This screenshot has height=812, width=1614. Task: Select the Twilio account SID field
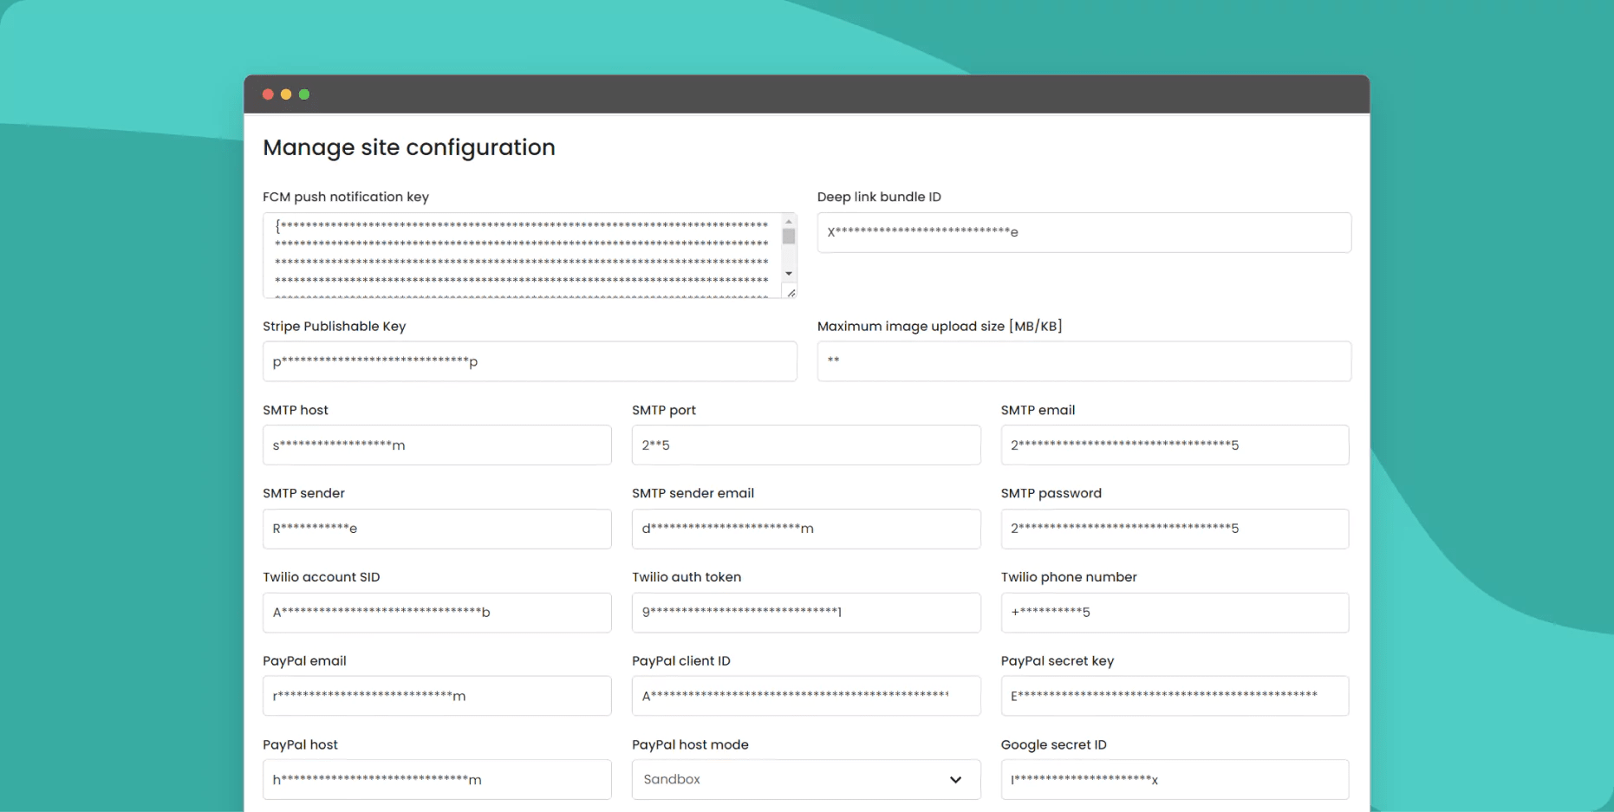point(437,613)
